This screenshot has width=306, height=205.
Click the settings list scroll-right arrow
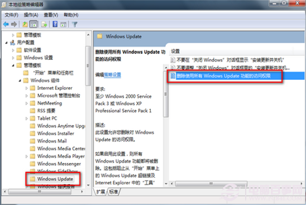[302, 184]
